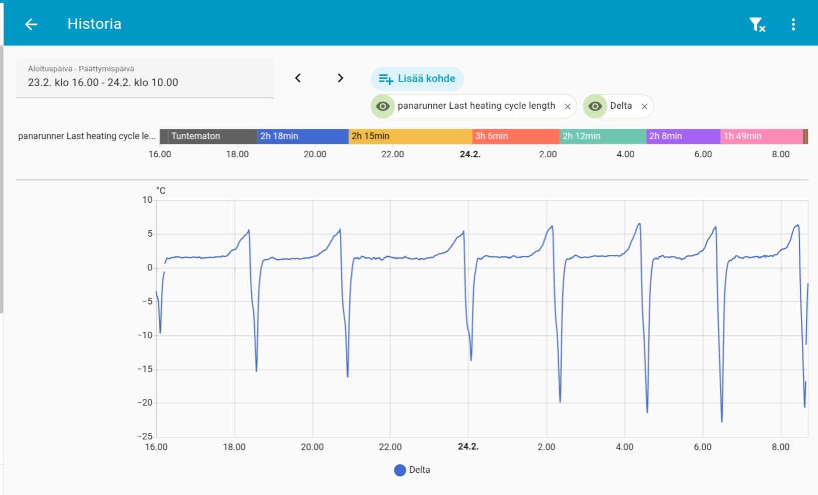Select the blue 2h 18min segment

[302, 136]
